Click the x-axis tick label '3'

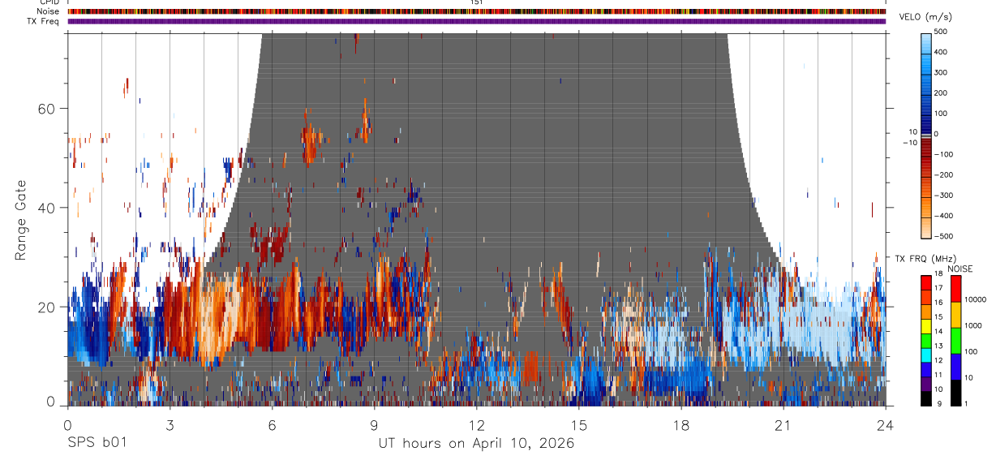click(170, 424)
